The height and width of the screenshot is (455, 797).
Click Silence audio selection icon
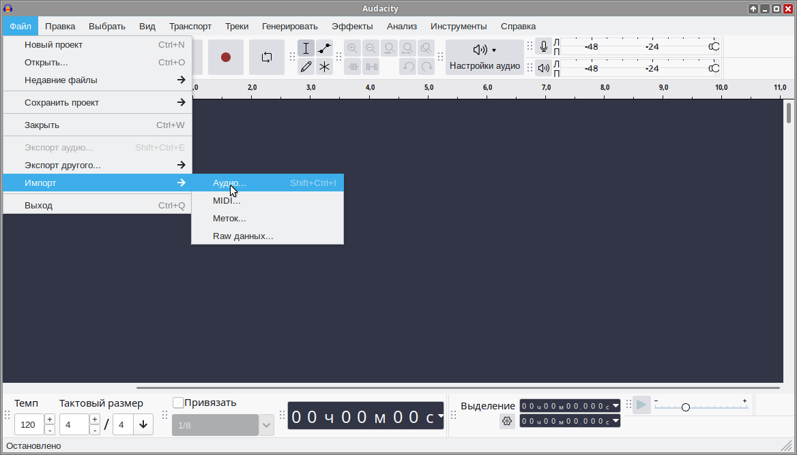[x=371, y=67]
